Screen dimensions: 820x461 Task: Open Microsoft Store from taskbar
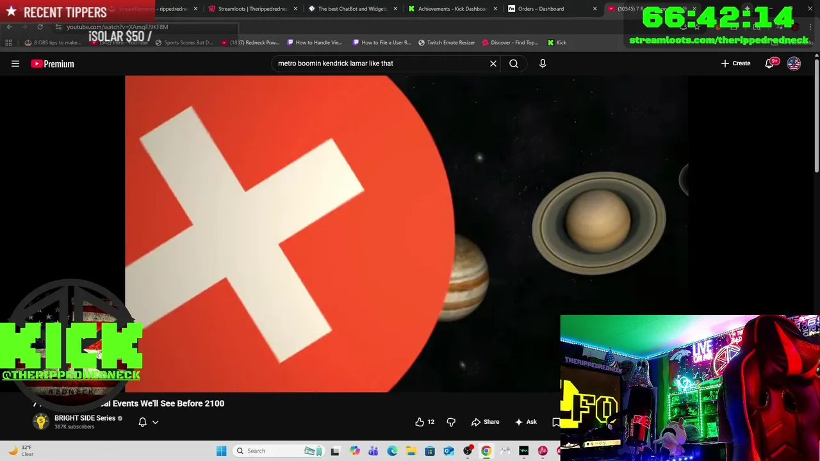click(430, 451)
